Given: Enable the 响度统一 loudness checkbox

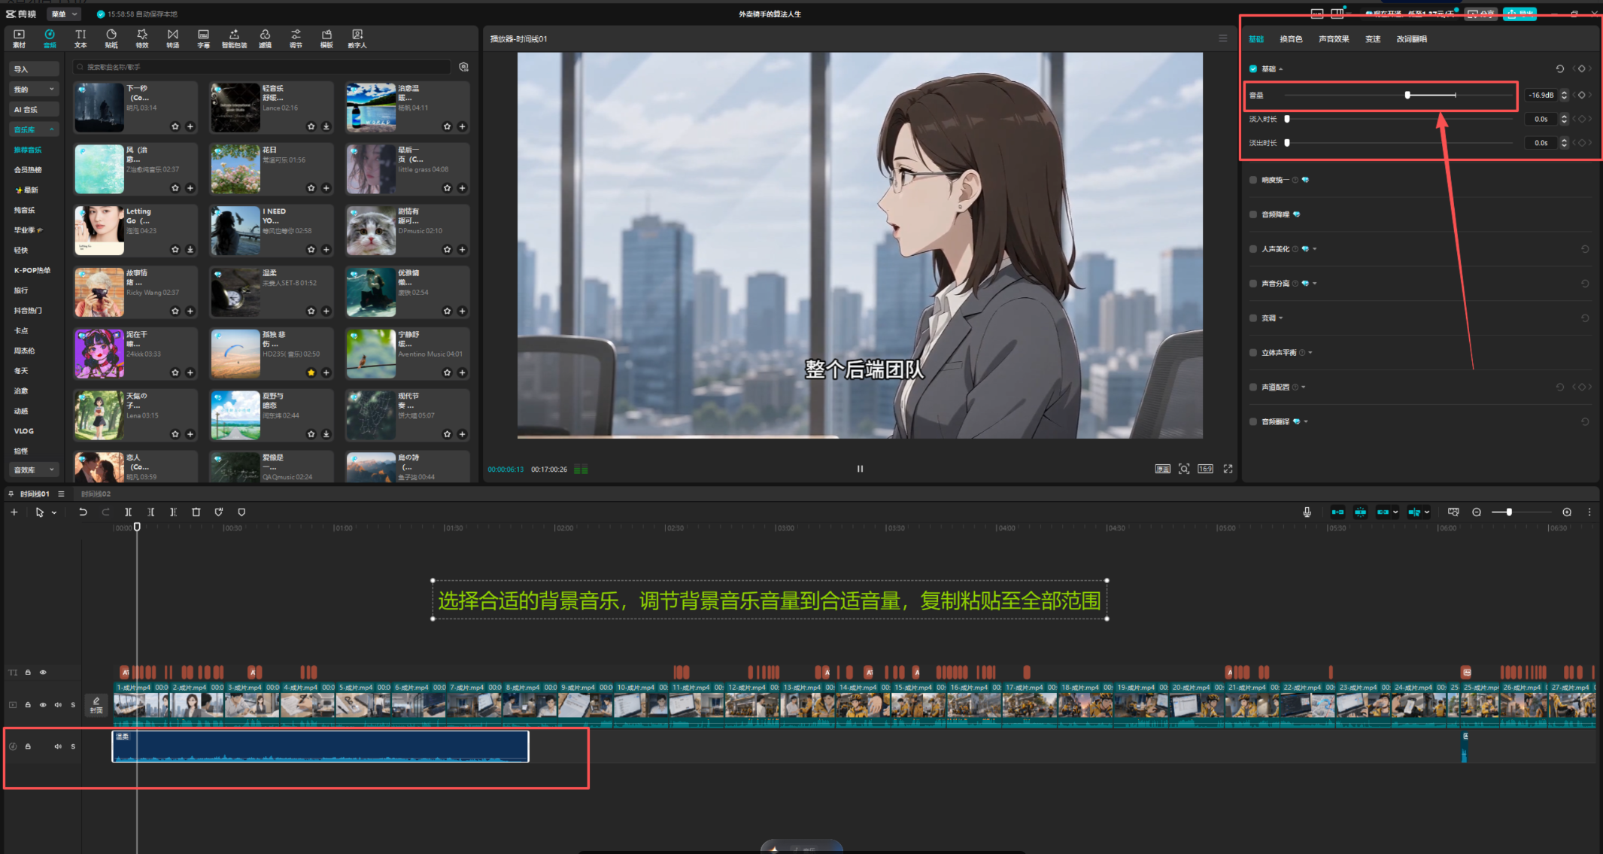Looking at the screenshot, I should [x=1253, y=180].
